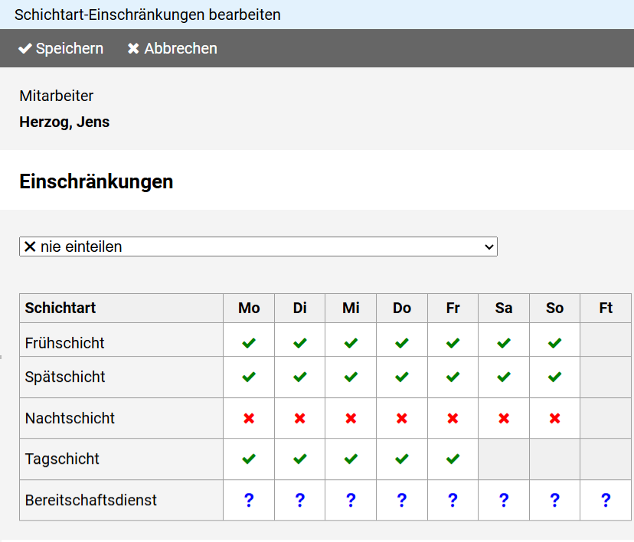634x542 pixels.
Task: Click the Mi column header
Action: (x=351, y=308)
